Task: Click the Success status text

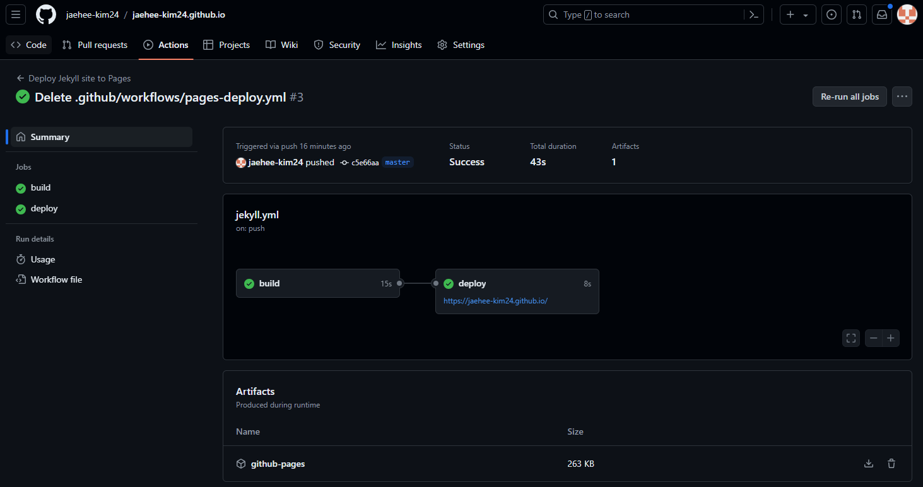Action: pyautogui.click(x=467, y=162)
